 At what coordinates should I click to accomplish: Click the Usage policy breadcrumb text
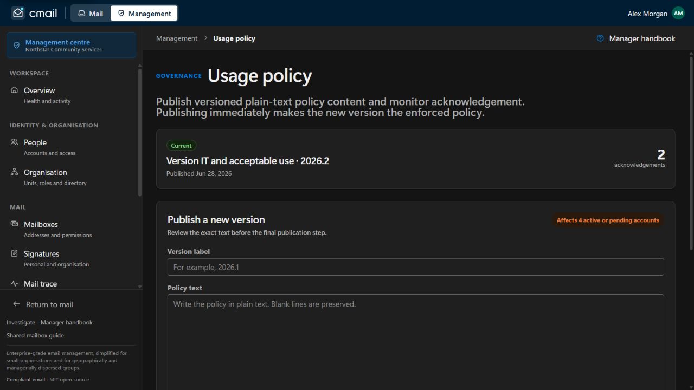click(234, 38)
